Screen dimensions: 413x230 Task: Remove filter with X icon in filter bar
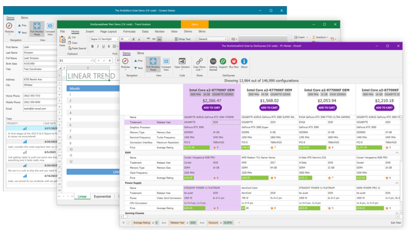pyautogui.click(x=123, y=223)
